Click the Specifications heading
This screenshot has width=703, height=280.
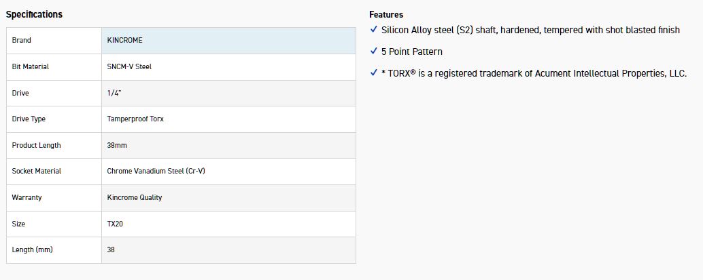click(x=34, y=14)
